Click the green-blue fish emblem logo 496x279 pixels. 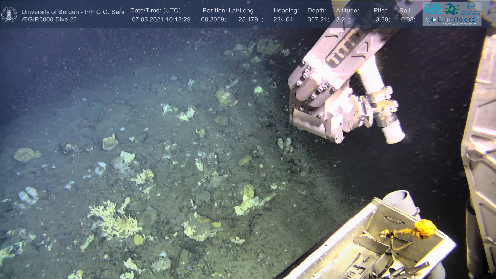click(452, 9)
